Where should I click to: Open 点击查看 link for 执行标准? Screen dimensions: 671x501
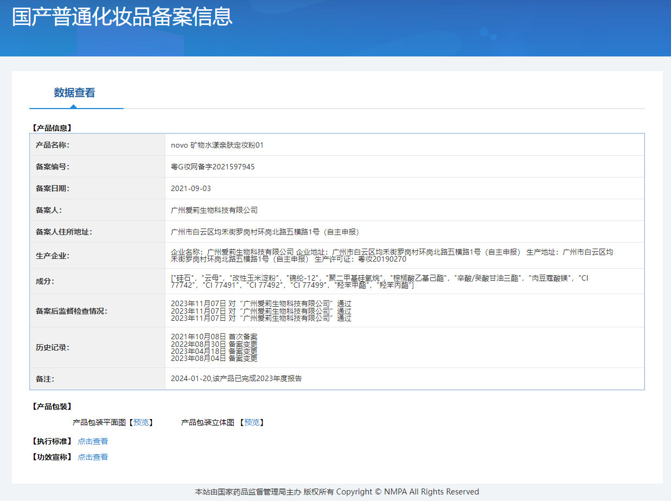[x=93, y=441]
